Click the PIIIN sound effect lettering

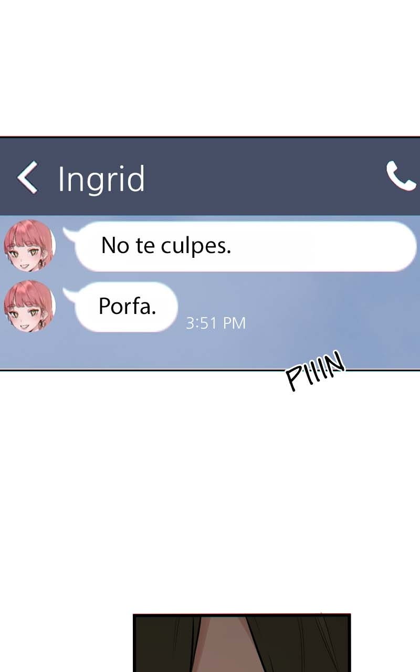tap(315, 371)
